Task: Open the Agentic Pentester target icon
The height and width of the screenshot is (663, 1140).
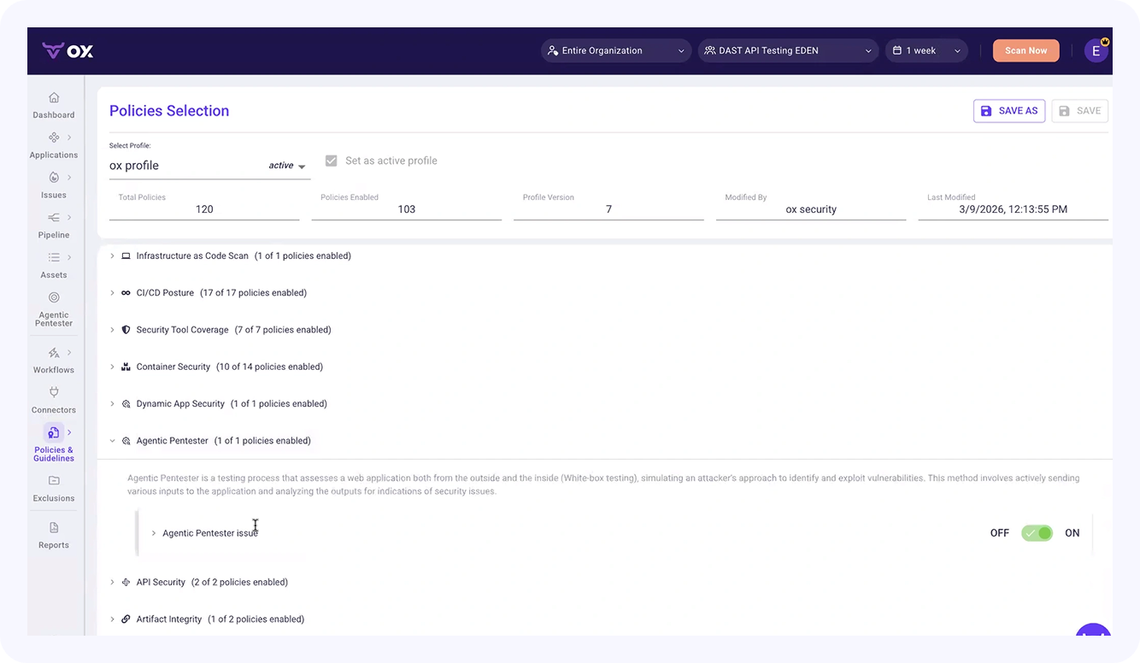Action: click(54, 297)
